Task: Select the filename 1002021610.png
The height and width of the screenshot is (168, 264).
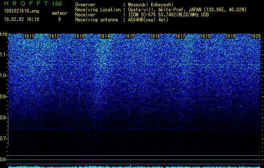Action: pyautogui.click(x=21, y=11)
